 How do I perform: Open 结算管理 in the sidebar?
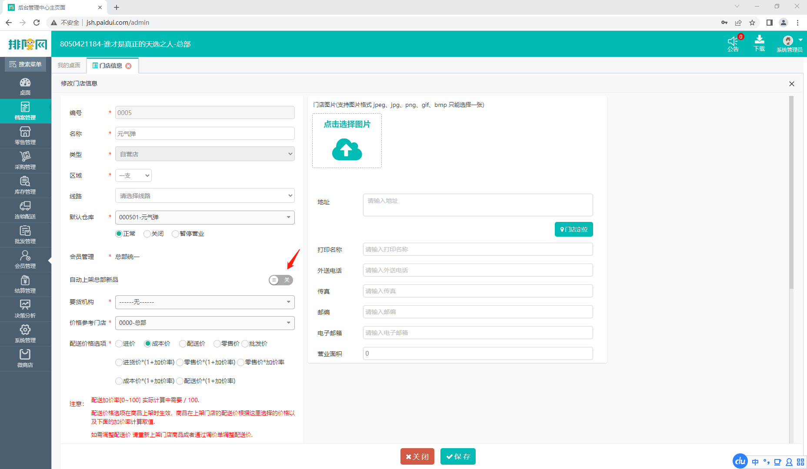point(25,284)
